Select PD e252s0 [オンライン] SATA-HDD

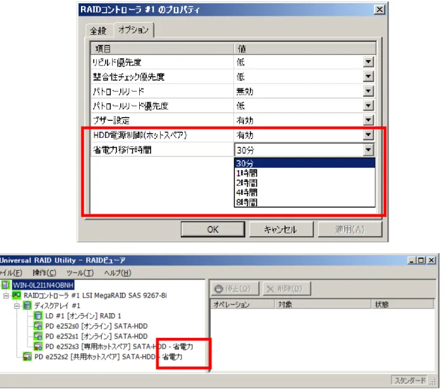[x=96, y=326]
